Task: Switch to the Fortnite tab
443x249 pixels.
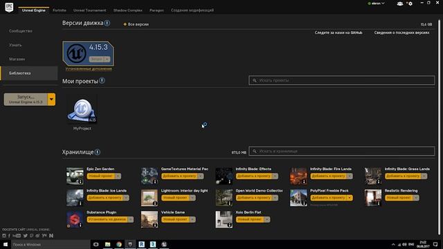Action: (x=60, y=10)
